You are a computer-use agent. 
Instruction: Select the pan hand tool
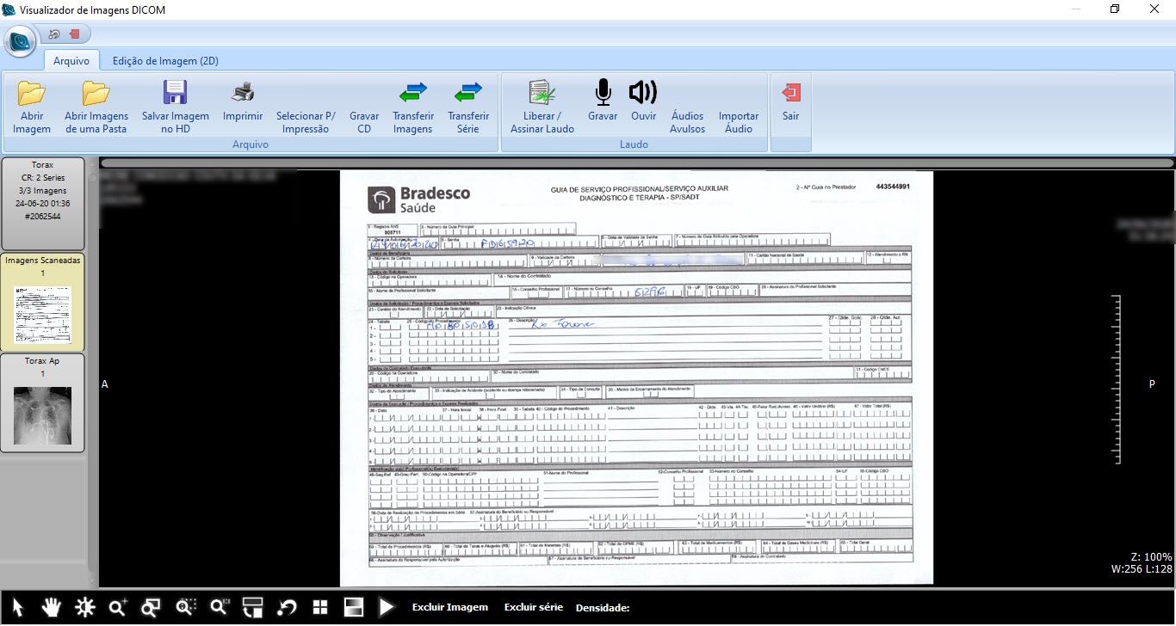(x=52, y=608)
